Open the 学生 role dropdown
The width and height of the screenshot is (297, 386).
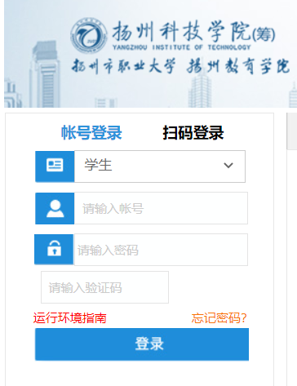[160, 166]
